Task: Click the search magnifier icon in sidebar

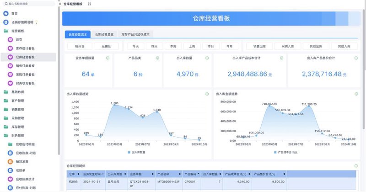Action: (x=6, y=4)
